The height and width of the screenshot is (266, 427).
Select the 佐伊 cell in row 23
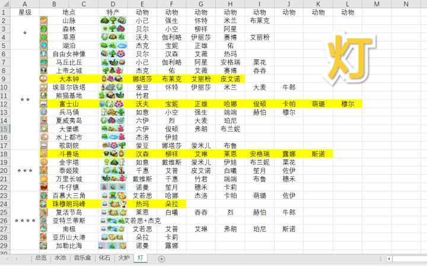tap(289, 196)
